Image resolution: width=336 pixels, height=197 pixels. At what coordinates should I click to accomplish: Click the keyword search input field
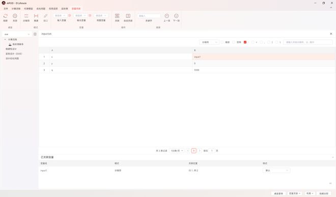point(149,16)
